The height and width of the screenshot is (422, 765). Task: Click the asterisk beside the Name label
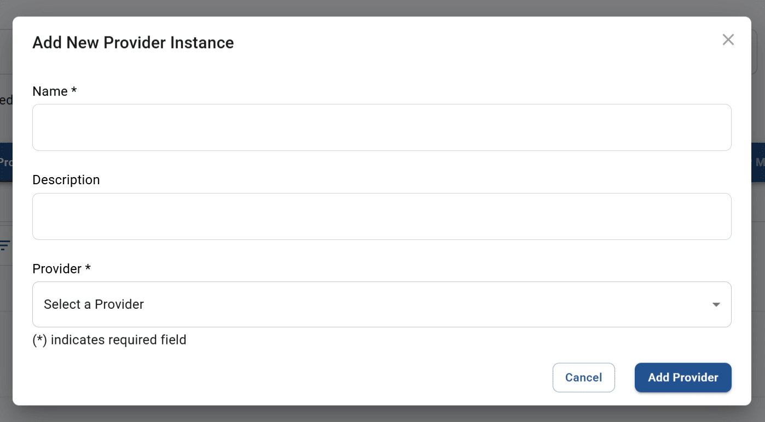pyautogui.click(x=74, y=91)
